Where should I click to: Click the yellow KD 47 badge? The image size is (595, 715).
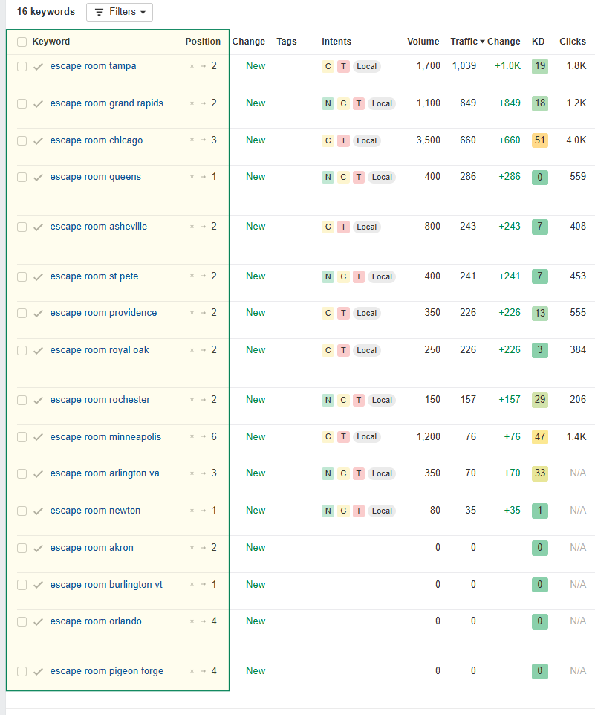tap(540, 437)
